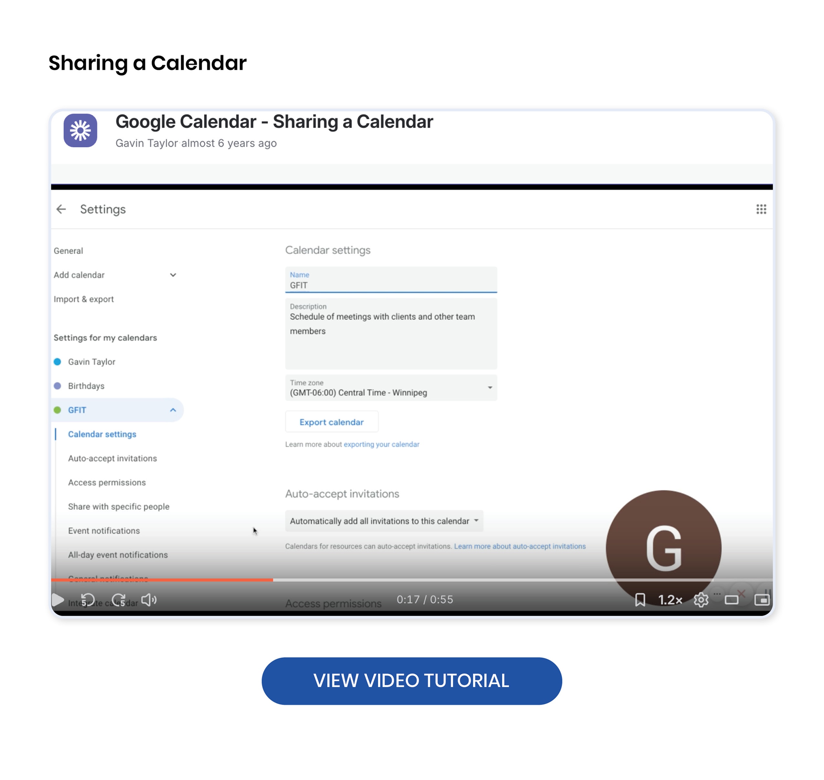Open video settings with the gear icon
824x780 pixels.
(701, 600)
